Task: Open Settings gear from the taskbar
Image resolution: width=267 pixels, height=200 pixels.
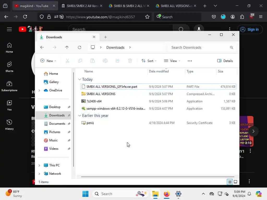Action: click(178, 194)
